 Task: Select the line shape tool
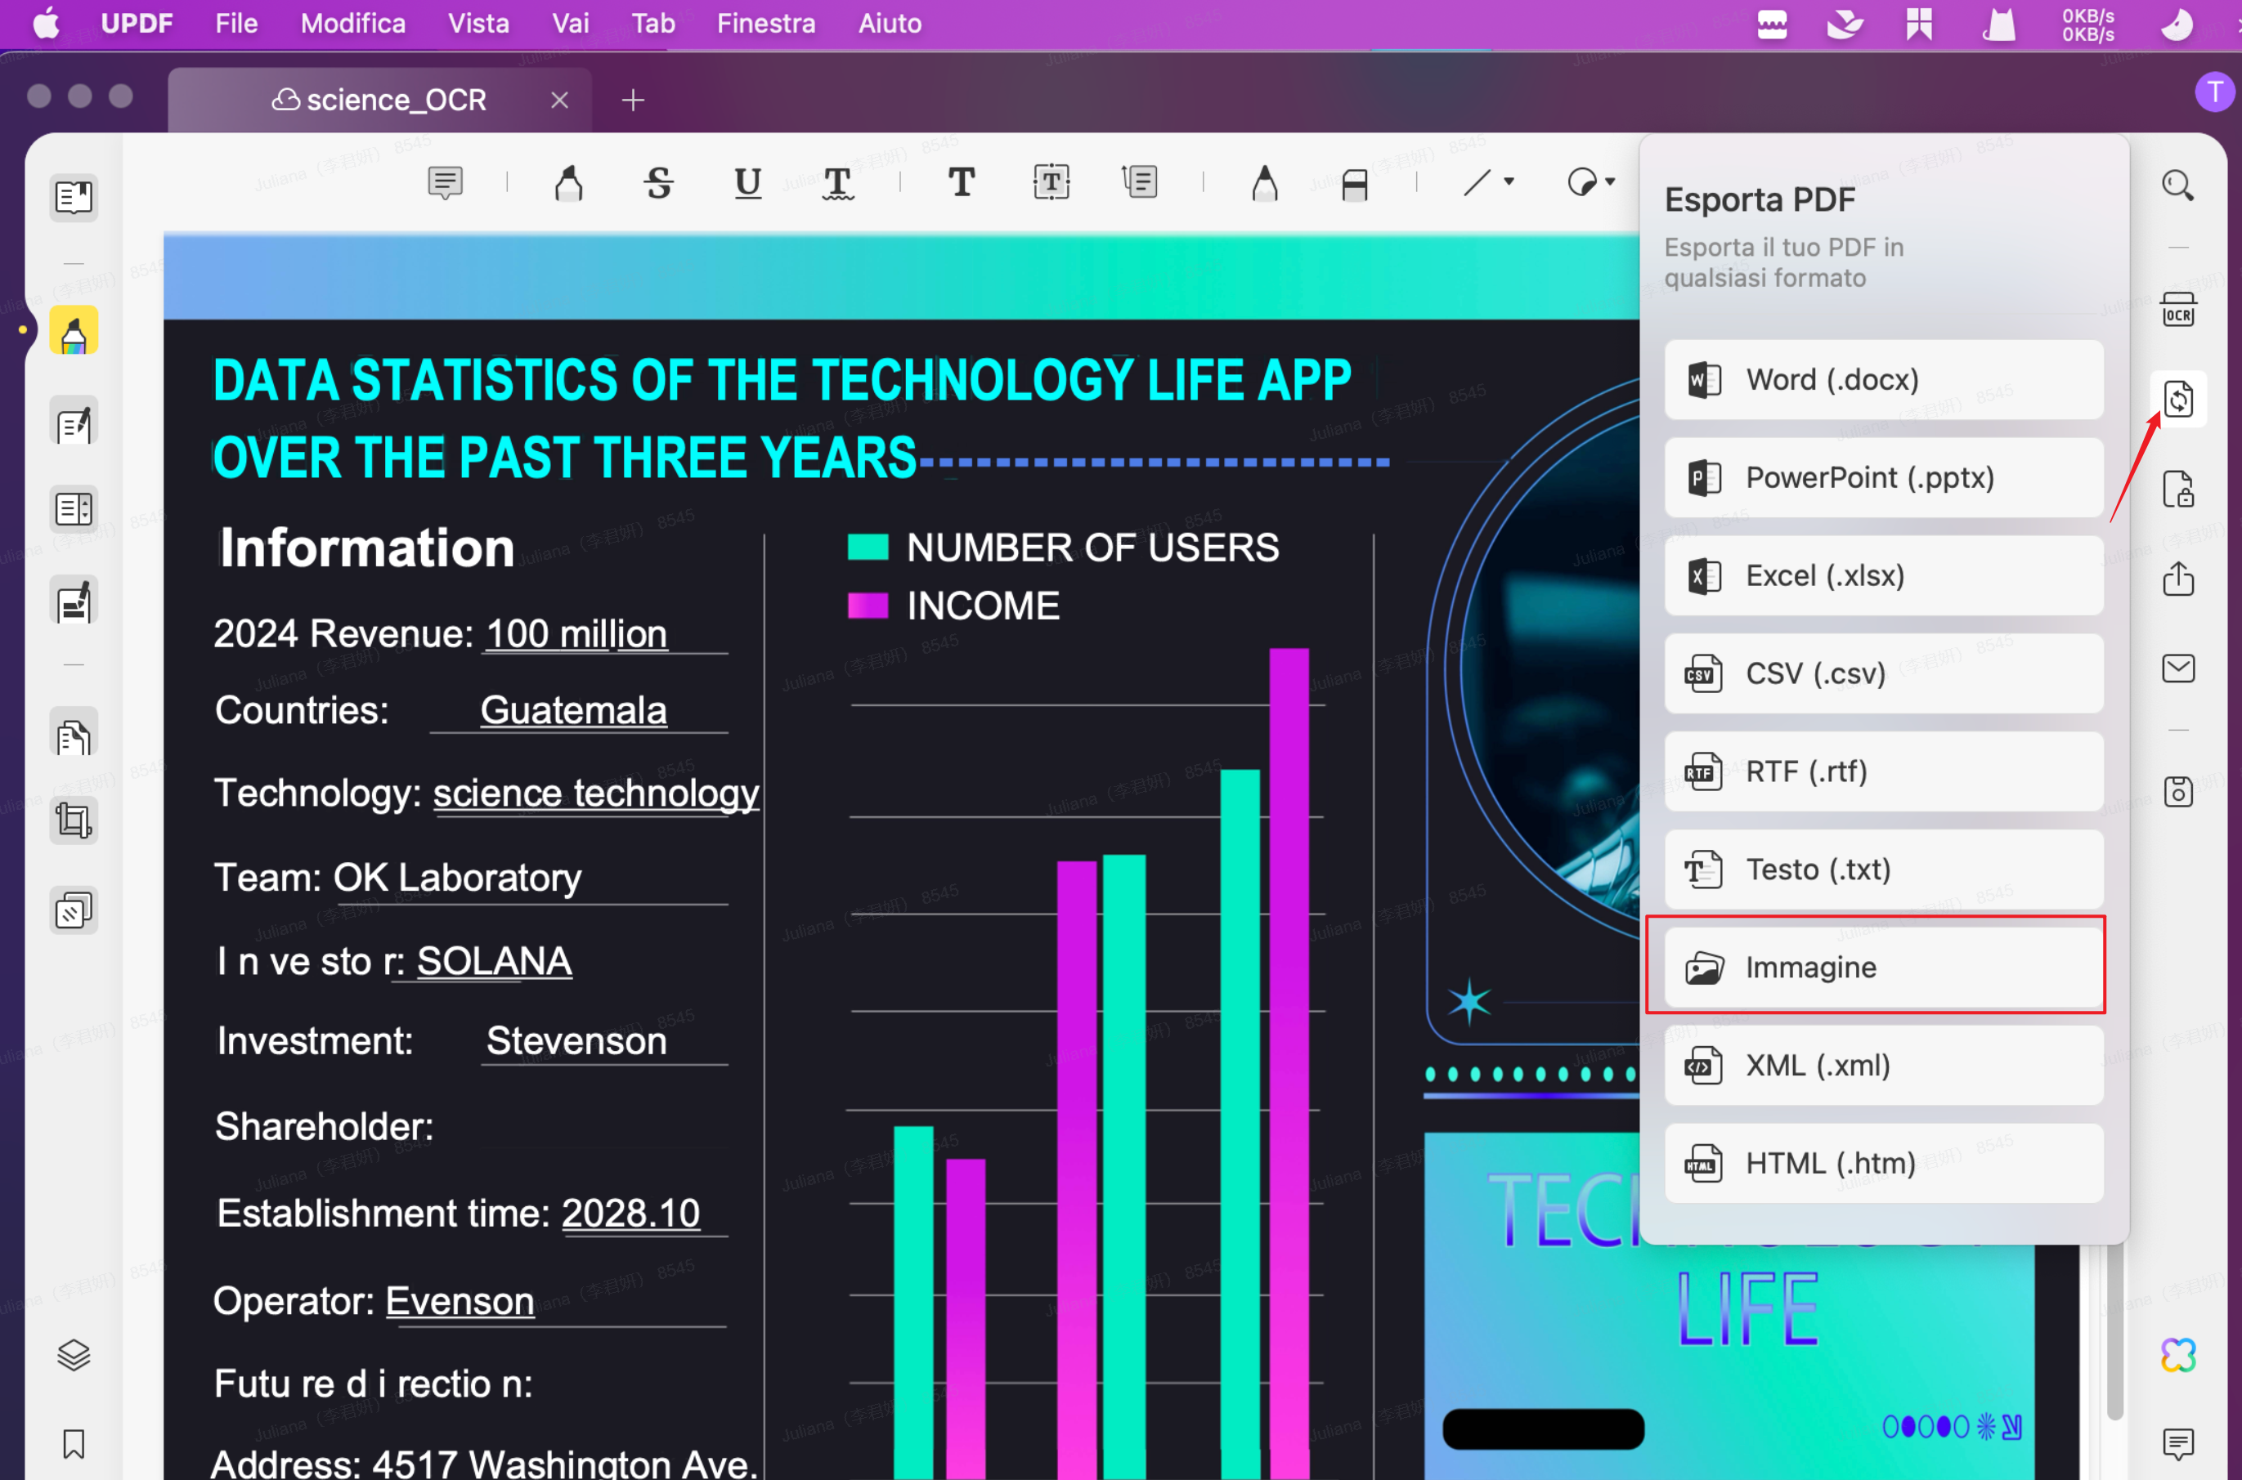tap(1477, 182)
